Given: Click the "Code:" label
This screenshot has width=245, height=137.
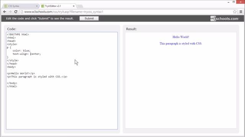Looking at the screenshot, I should point(11,29).
